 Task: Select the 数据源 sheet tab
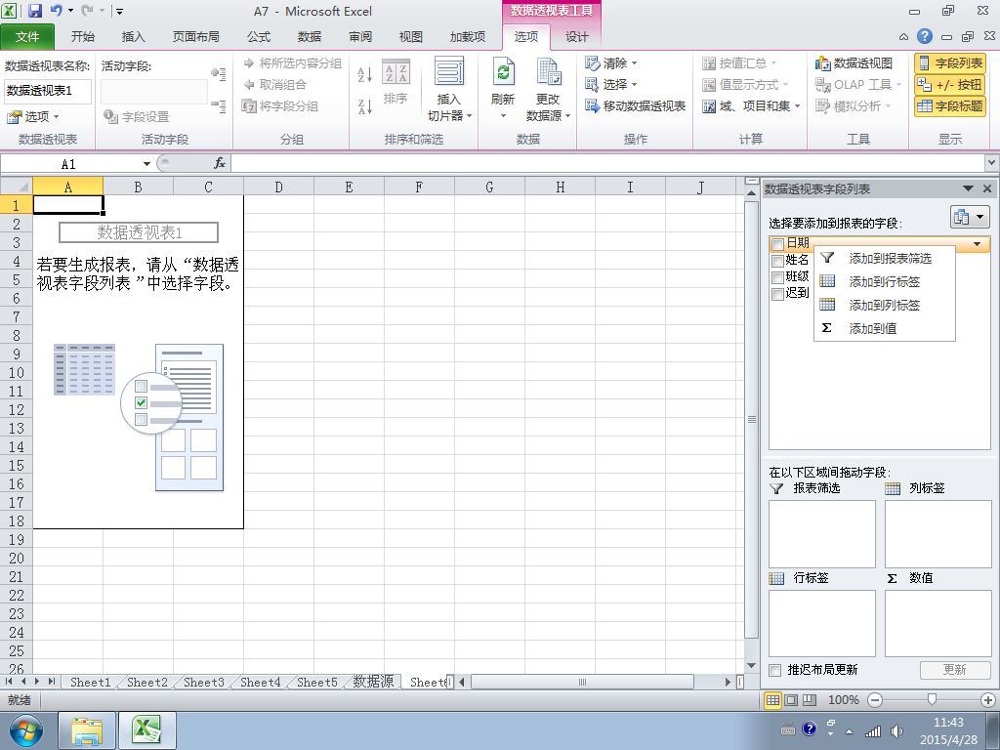click(374, 682)
